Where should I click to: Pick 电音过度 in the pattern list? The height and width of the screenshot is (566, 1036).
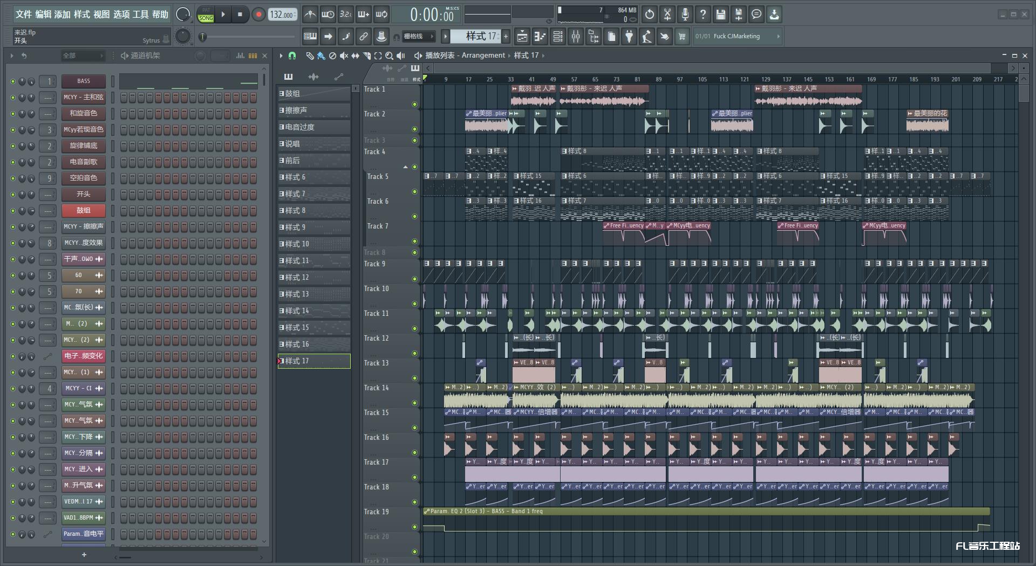click(314, 127)
